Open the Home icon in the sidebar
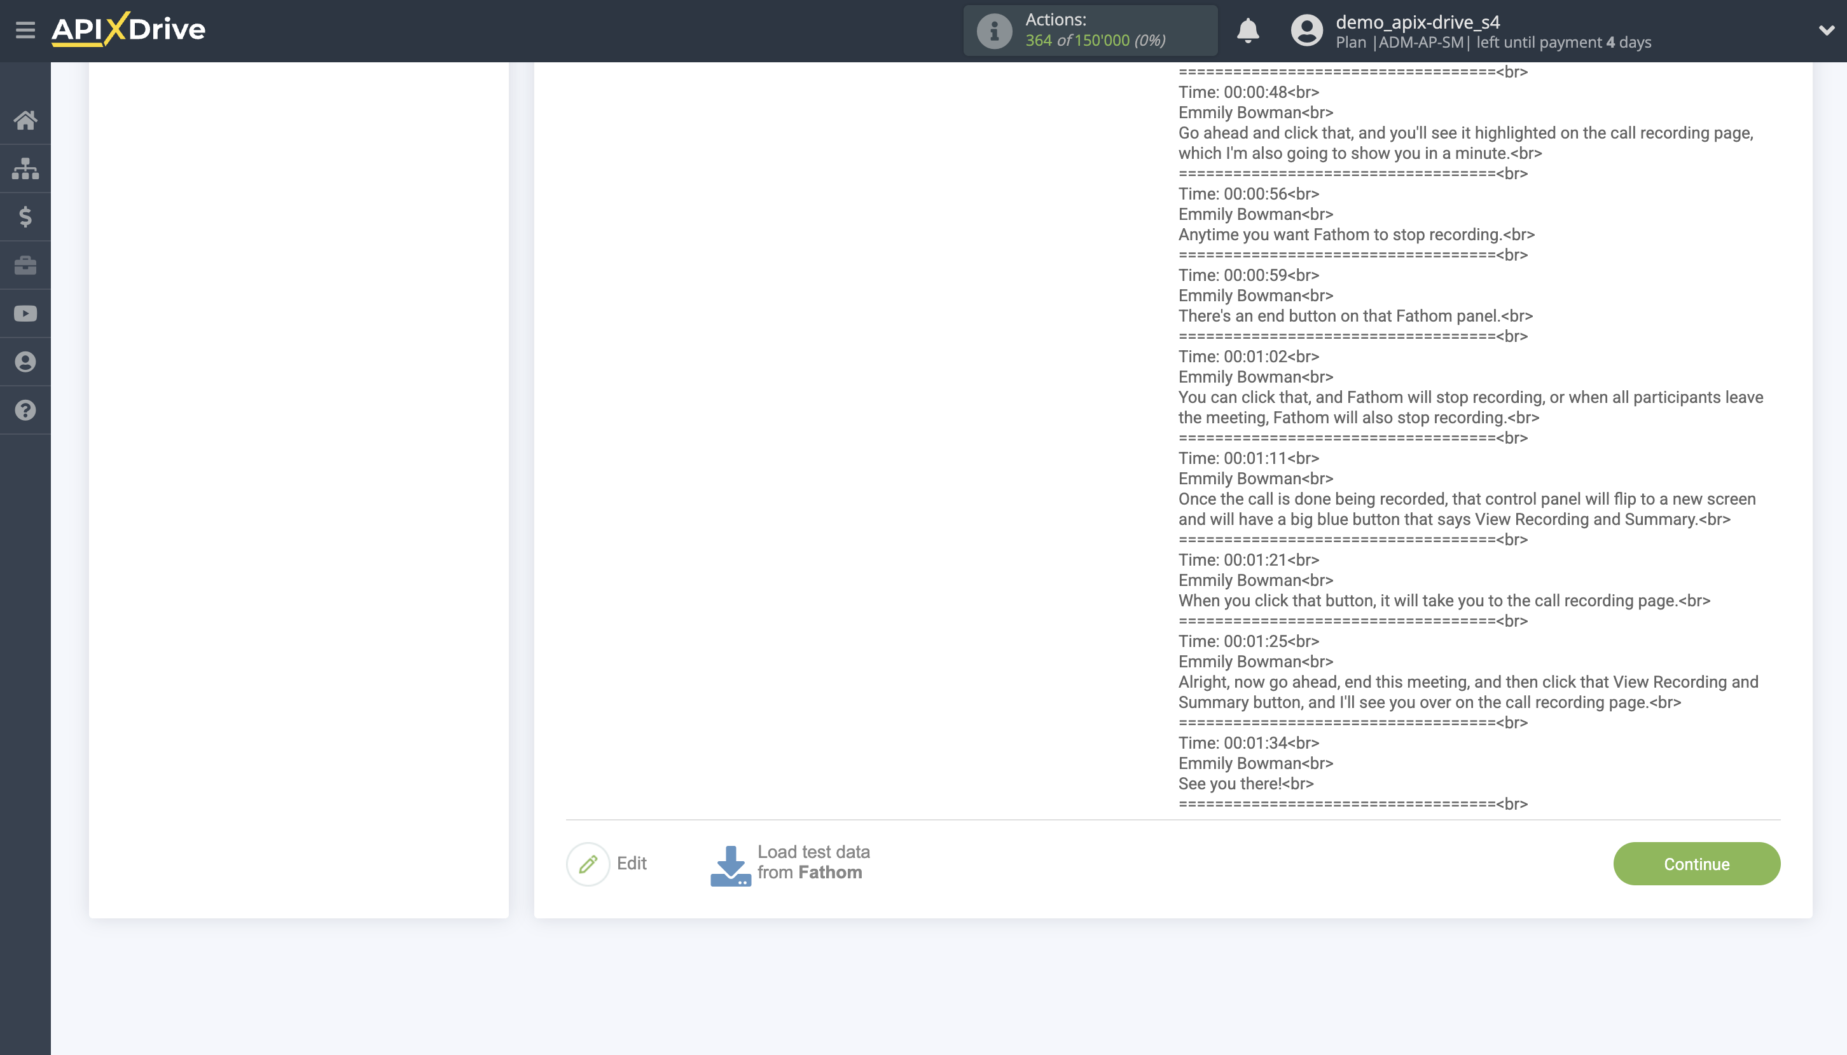This screenshot has height=1055, width=1847. click(26, 119)
